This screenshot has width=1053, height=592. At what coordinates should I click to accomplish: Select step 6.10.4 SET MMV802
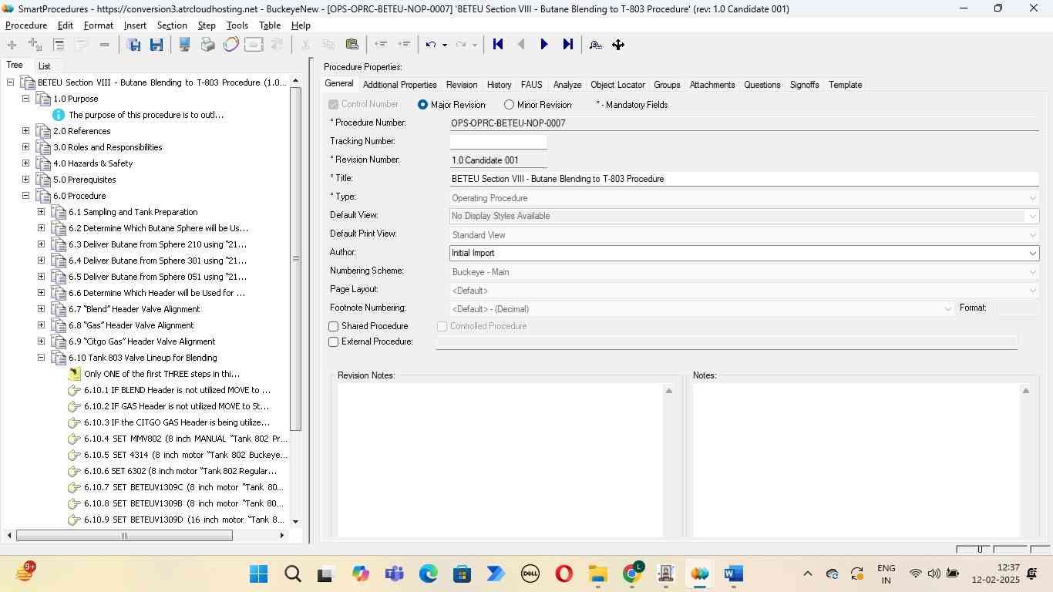point(185,439)
